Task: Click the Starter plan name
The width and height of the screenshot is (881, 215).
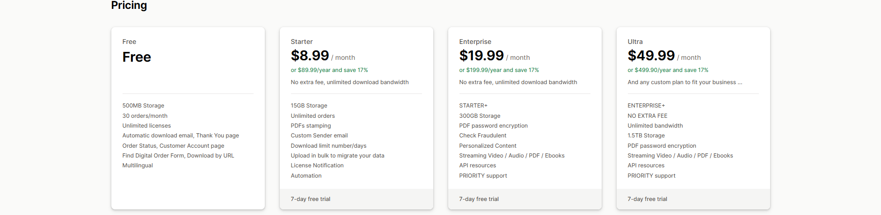Action: coord(301,42)
